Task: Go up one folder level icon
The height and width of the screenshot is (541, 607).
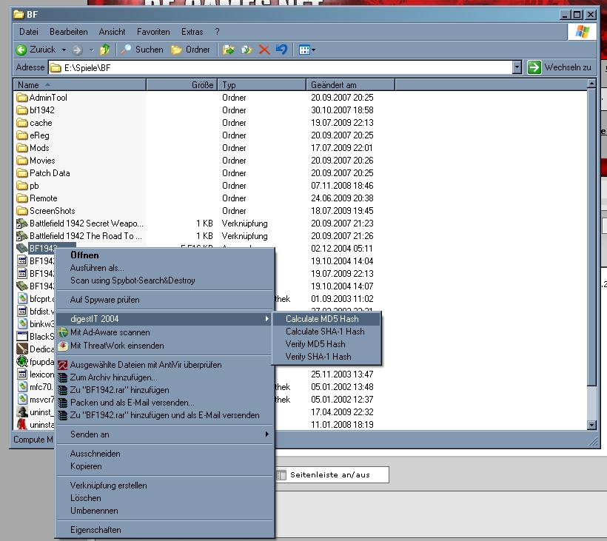Action: [x=104, y=50]
